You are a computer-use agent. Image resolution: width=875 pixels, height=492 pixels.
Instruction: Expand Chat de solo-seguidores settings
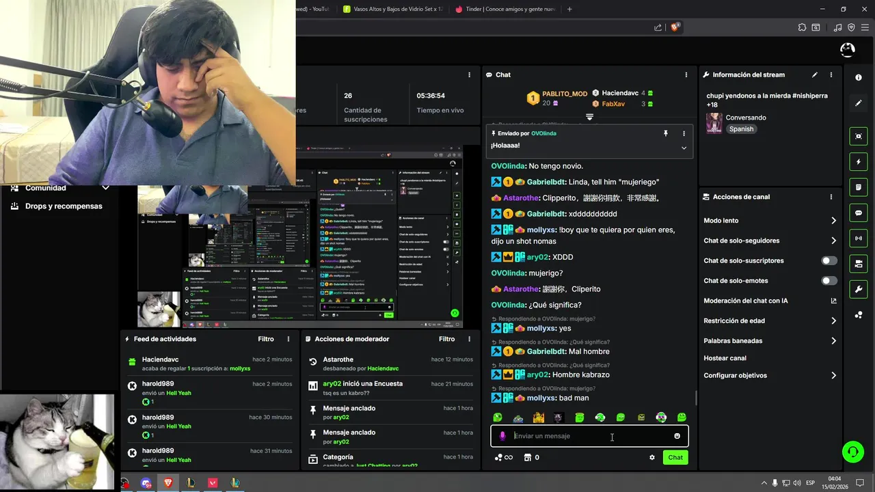pyautogui.click(x=833, y=241)
